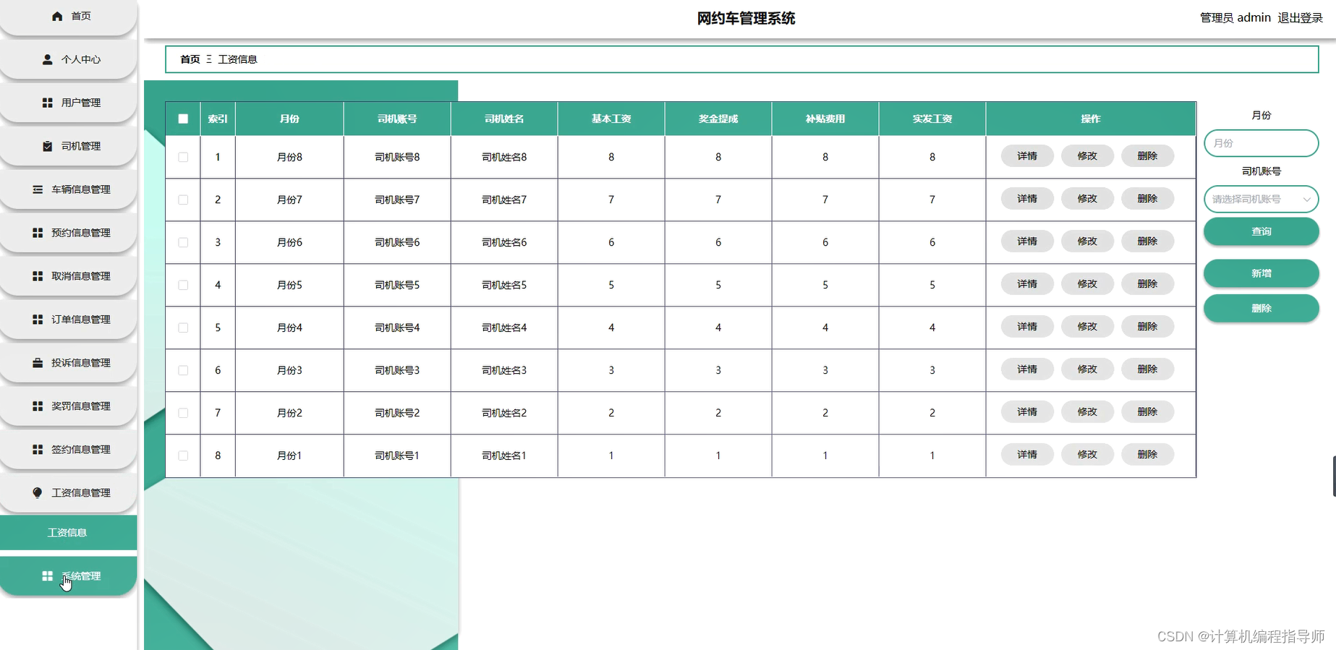The height and width of the screenshot is (650, 1336).
Task: Check the row with 月份7
Action: 183,200
